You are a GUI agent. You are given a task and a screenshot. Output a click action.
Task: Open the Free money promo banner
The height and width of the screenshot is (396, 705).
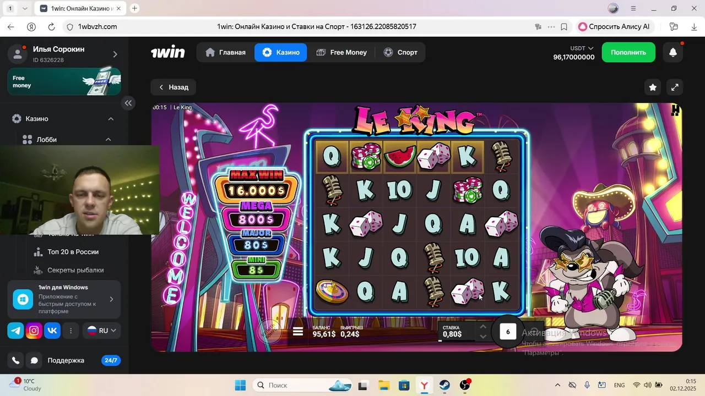64,81
